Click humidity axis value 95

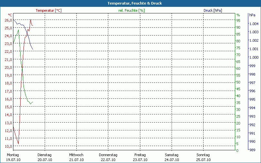[238, 21]
